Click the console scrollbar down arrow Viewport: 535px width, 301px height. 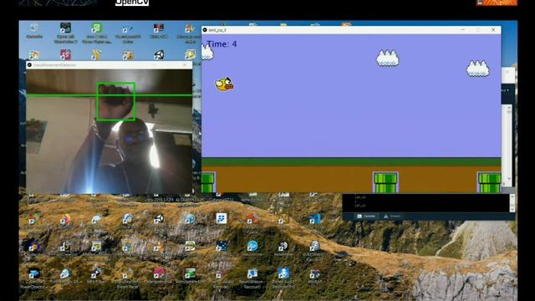tap(512, 209)
